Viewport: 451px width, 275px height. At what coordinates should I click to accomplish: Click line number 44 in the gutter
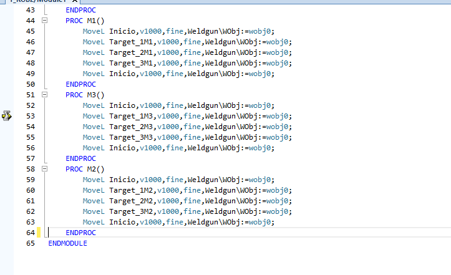pyautogui.click(x=31, y=21)
